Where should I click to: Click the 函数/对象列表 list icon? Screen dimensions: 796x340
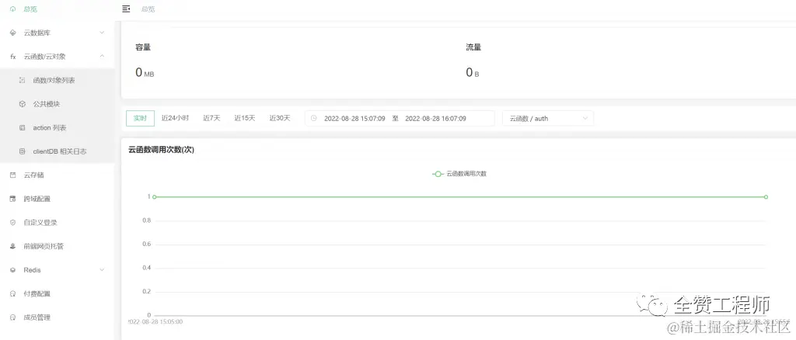(22, 80)
